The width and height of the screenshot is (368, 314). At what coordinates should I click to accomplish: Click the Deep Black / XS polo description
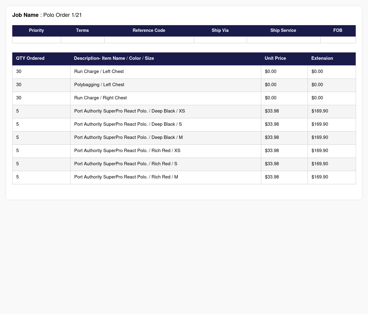(129, 111)
